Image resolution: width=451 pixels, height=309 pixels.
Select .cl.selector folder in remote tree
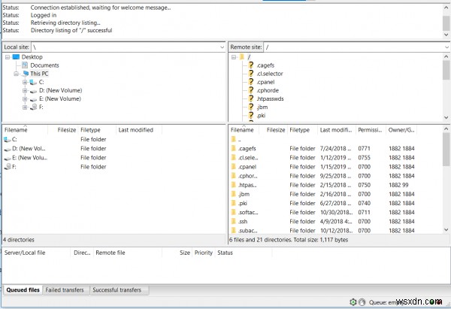click(270, 74)
